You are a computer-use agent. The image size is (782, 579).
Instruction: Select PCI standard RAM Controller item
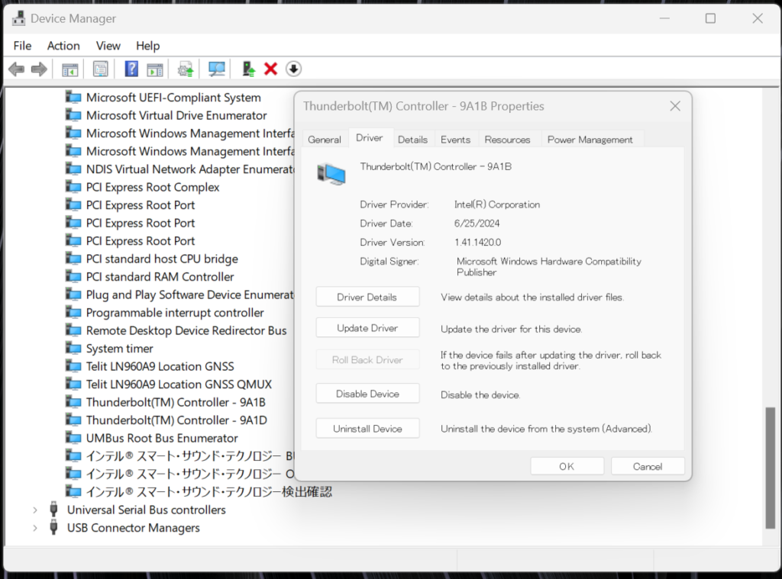click(160, 277)
